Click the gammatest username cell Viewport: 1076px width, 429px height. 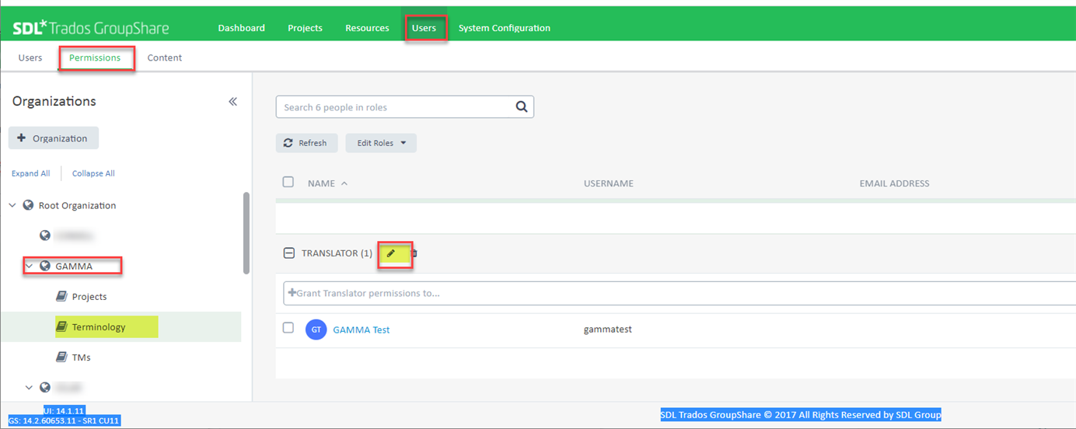coord(607,330)
